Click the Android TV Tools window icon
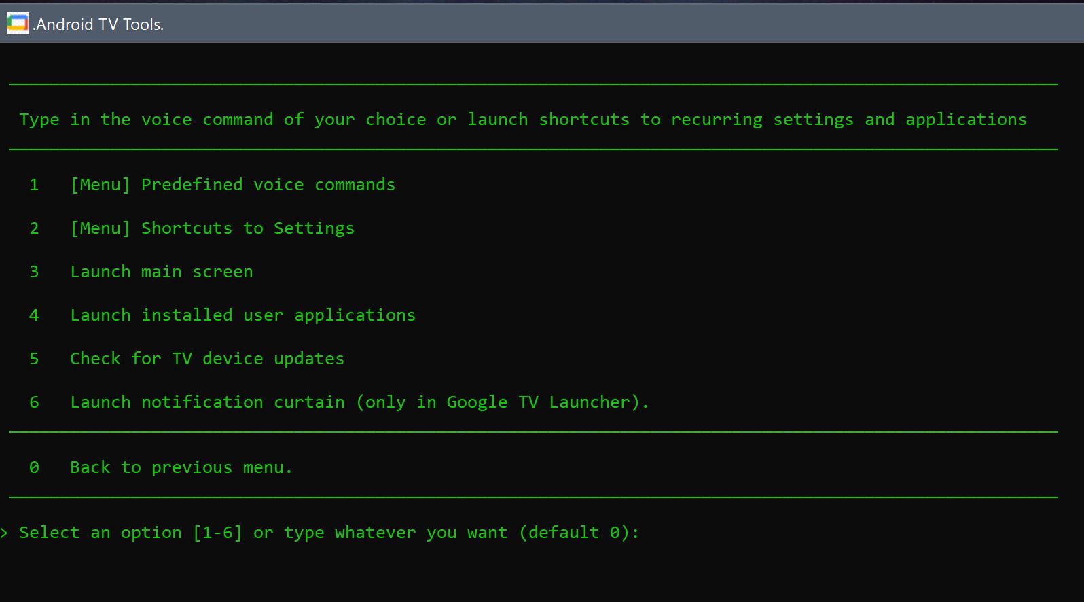 click(18, 24)
